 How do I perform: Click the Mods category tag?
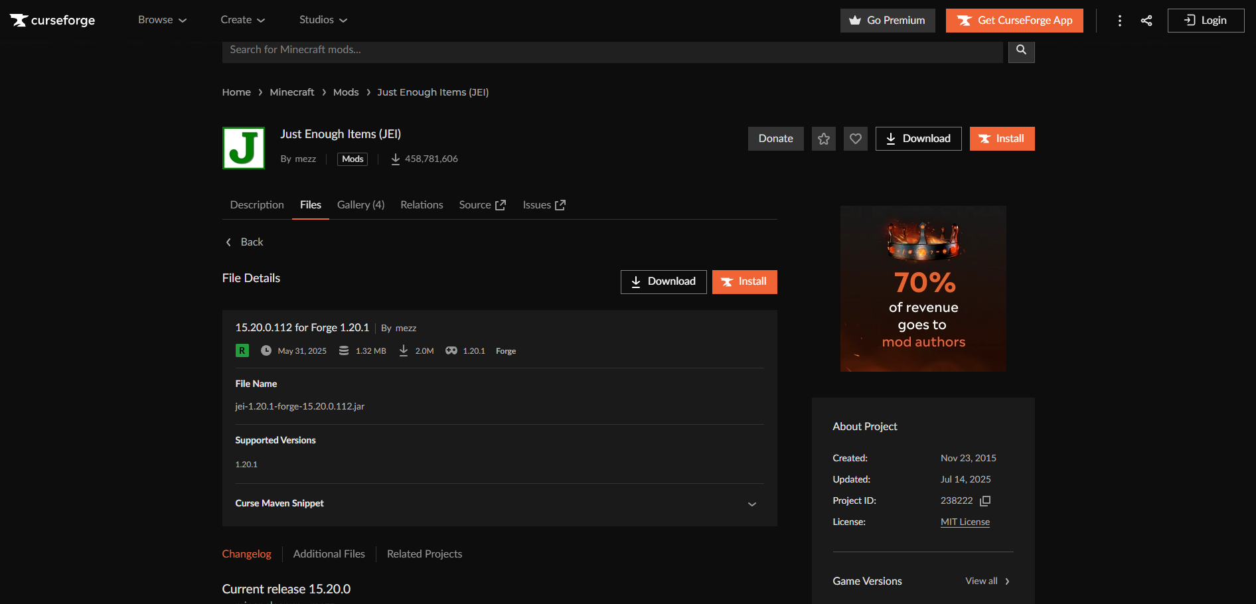tap(353, 159)
